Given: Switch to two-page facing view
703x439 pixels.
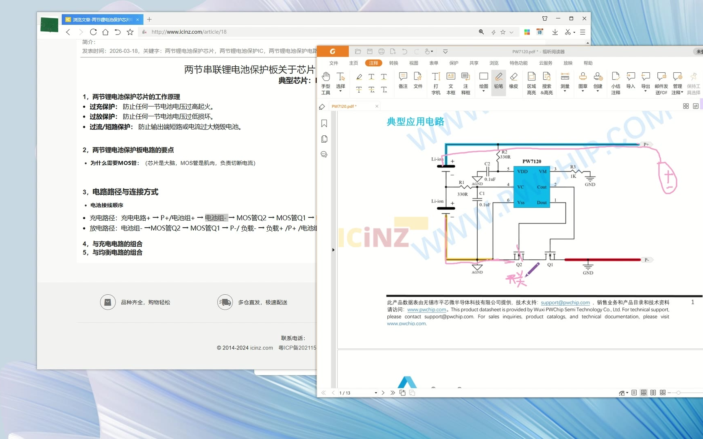Looking at the screenshot, I should tap(653, 393).
